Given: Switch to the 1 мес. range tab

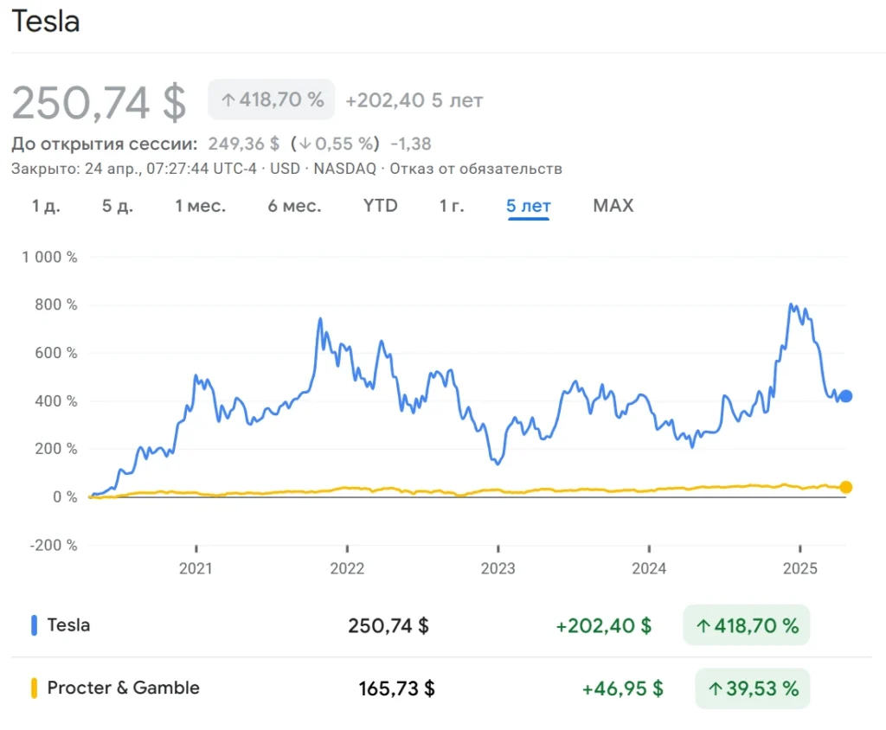Looking at the screenshot, I should pos(200,206).
